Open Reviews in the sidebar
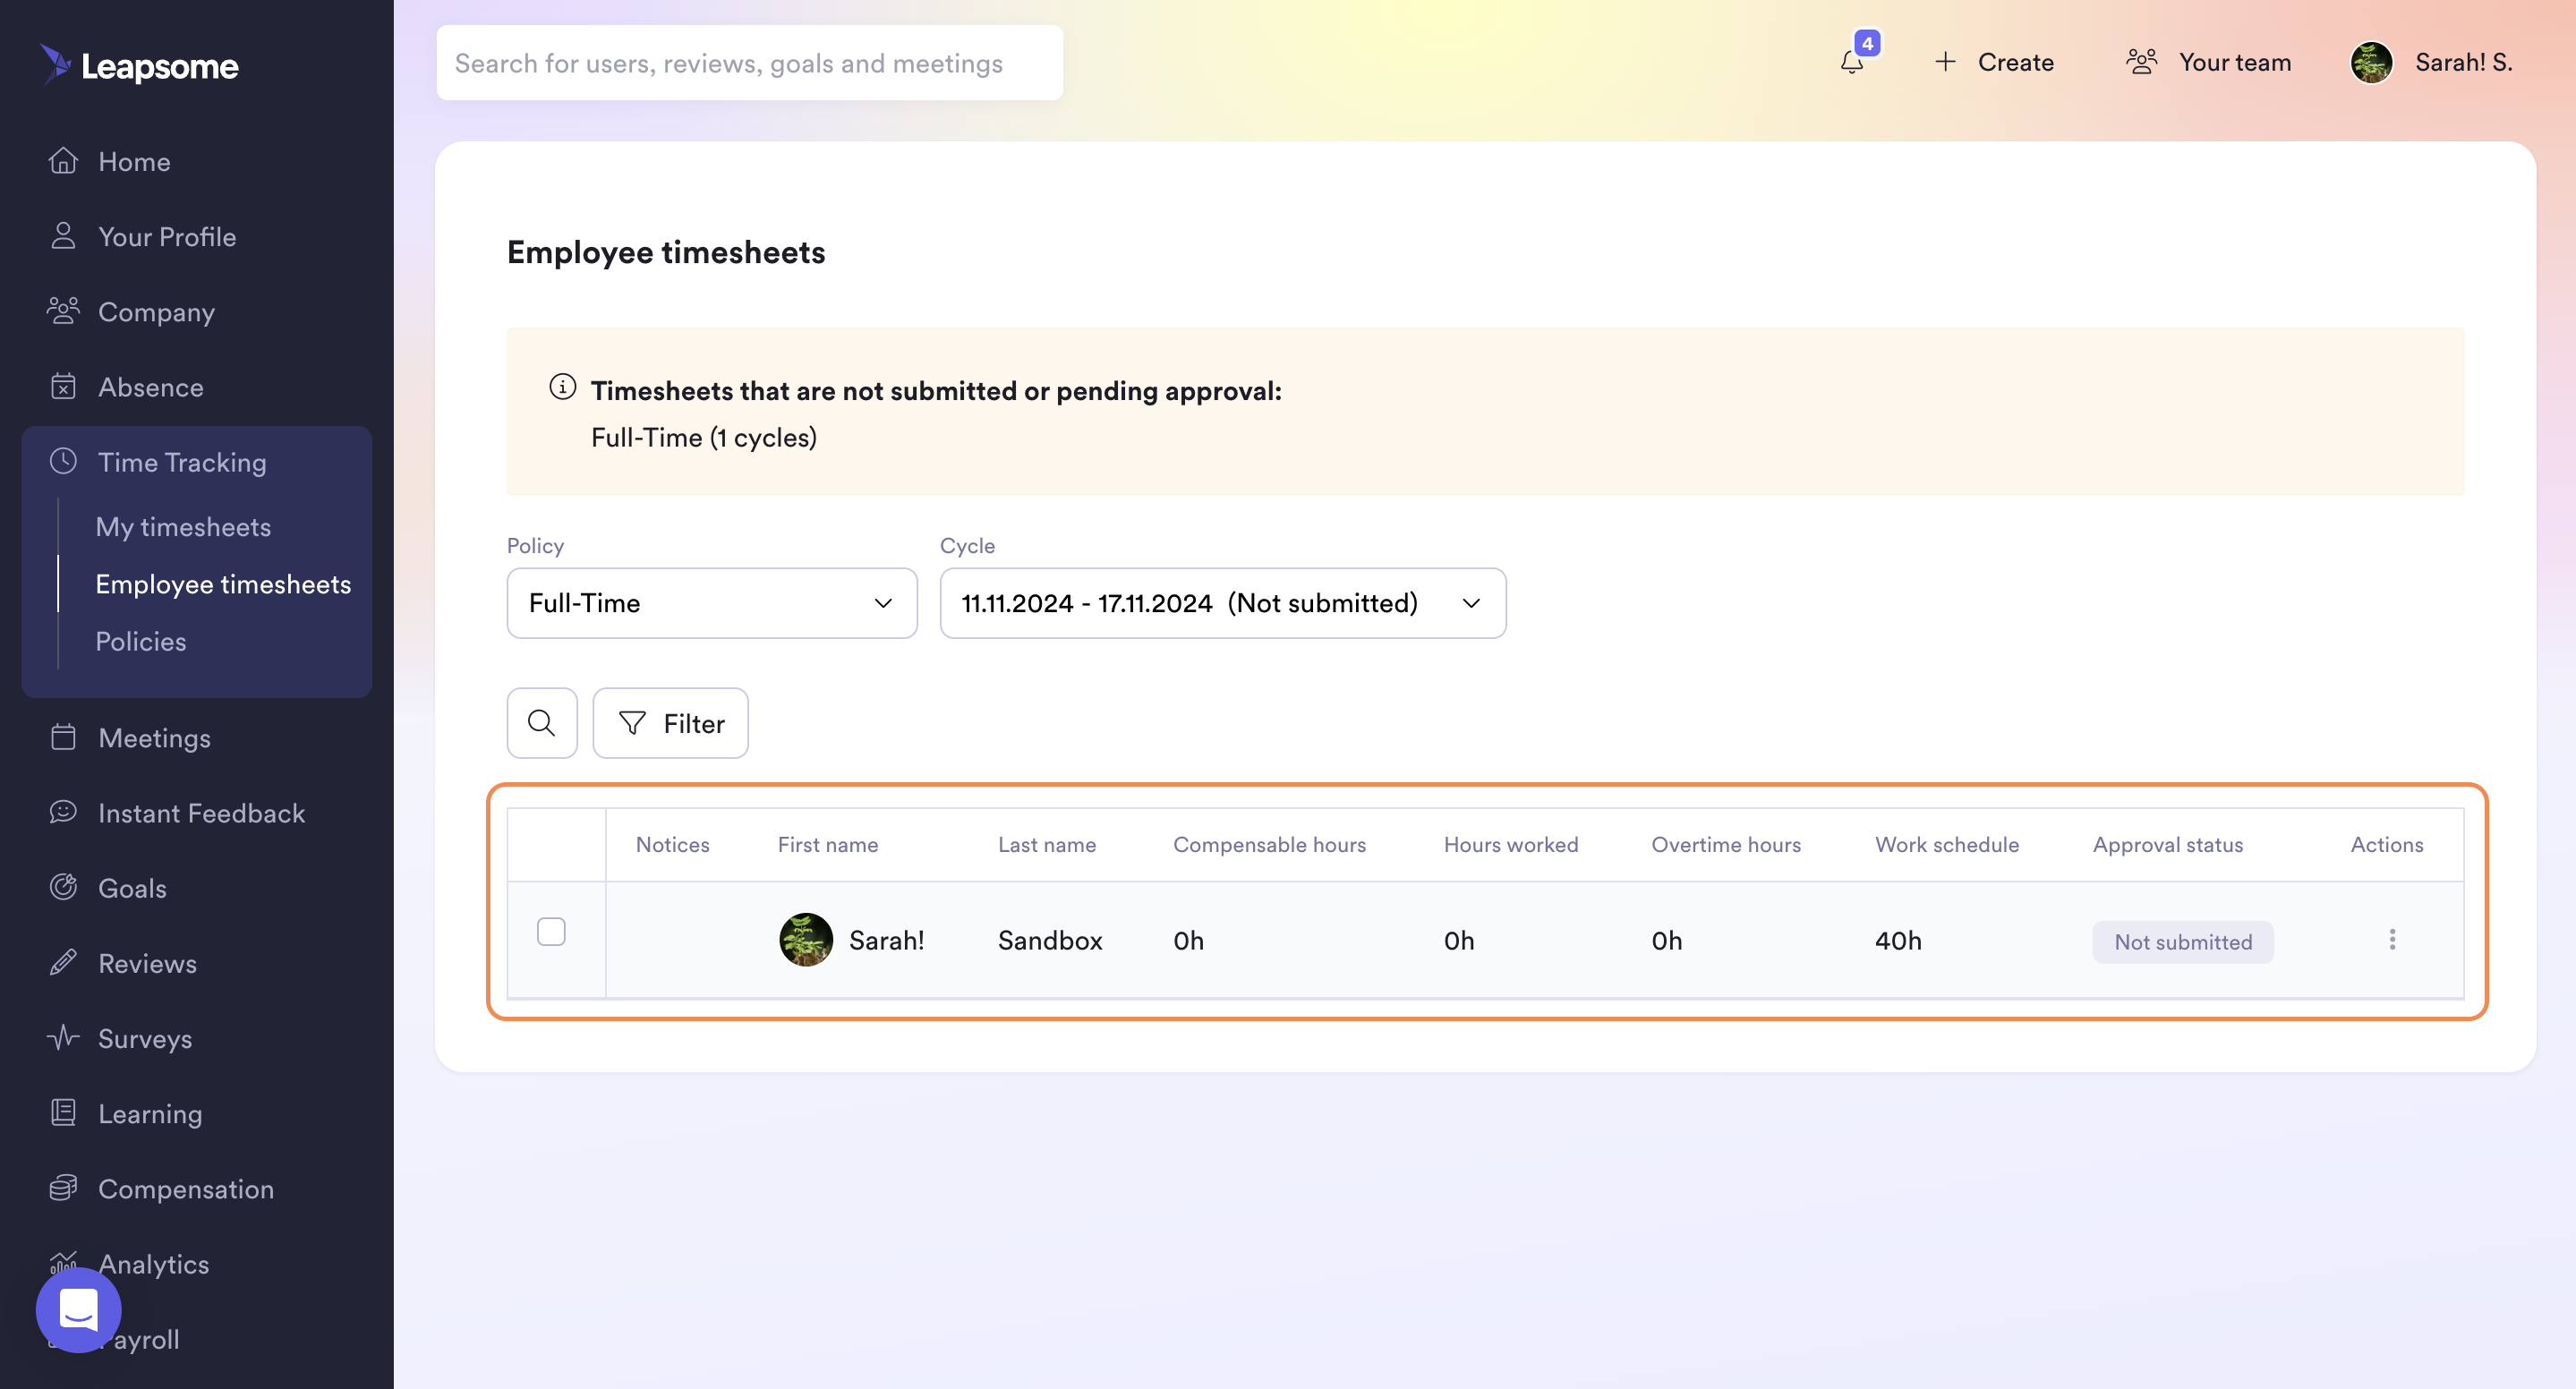 (x=147, y=963)
